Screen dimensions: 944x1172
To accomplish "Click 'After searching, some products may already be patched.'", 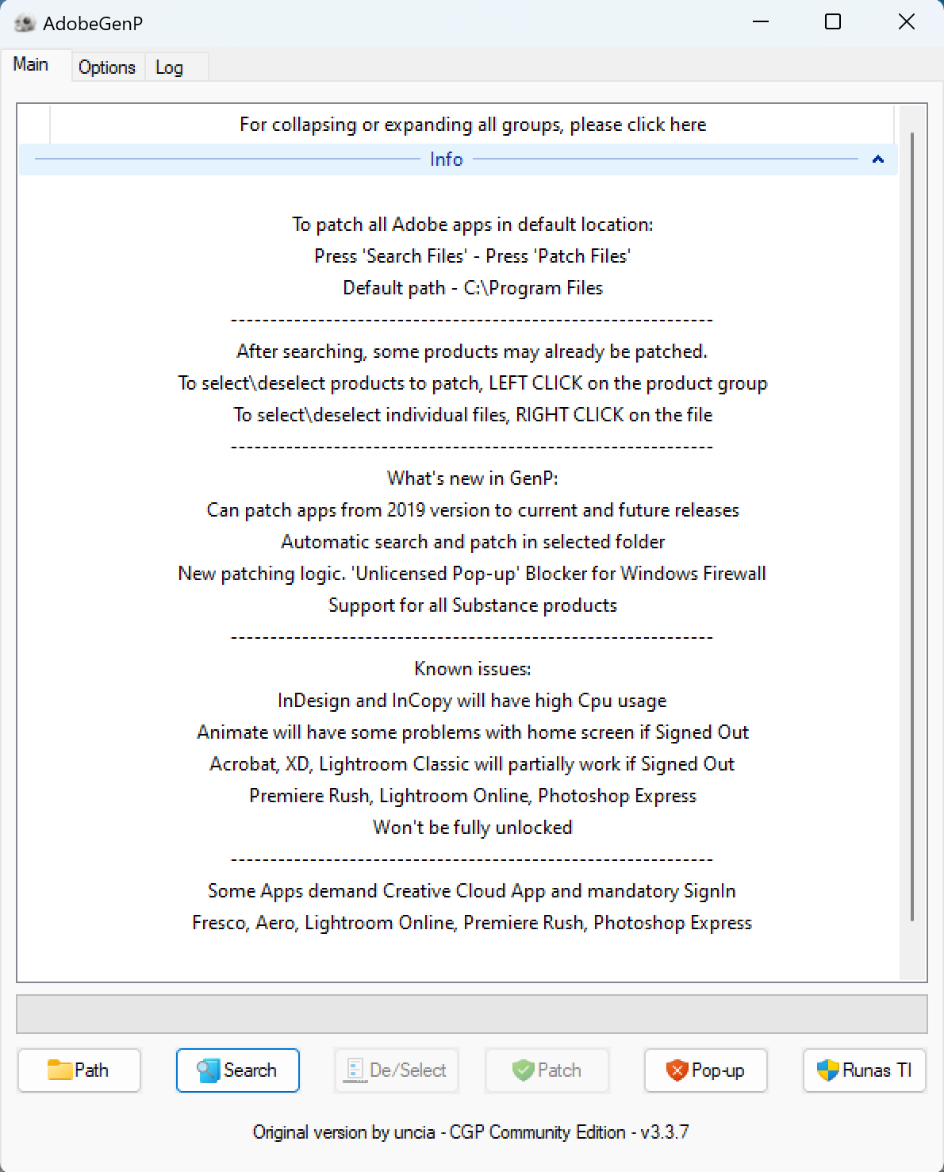I will (x=473, y=352).
